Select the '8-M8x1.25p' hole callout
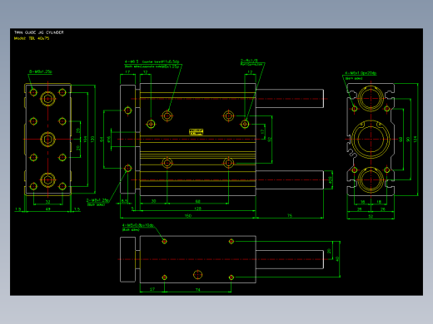The image size is (433, 324). (x=41, y=71)
